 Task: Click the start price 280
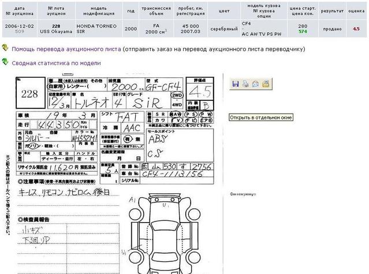[303, 26]
